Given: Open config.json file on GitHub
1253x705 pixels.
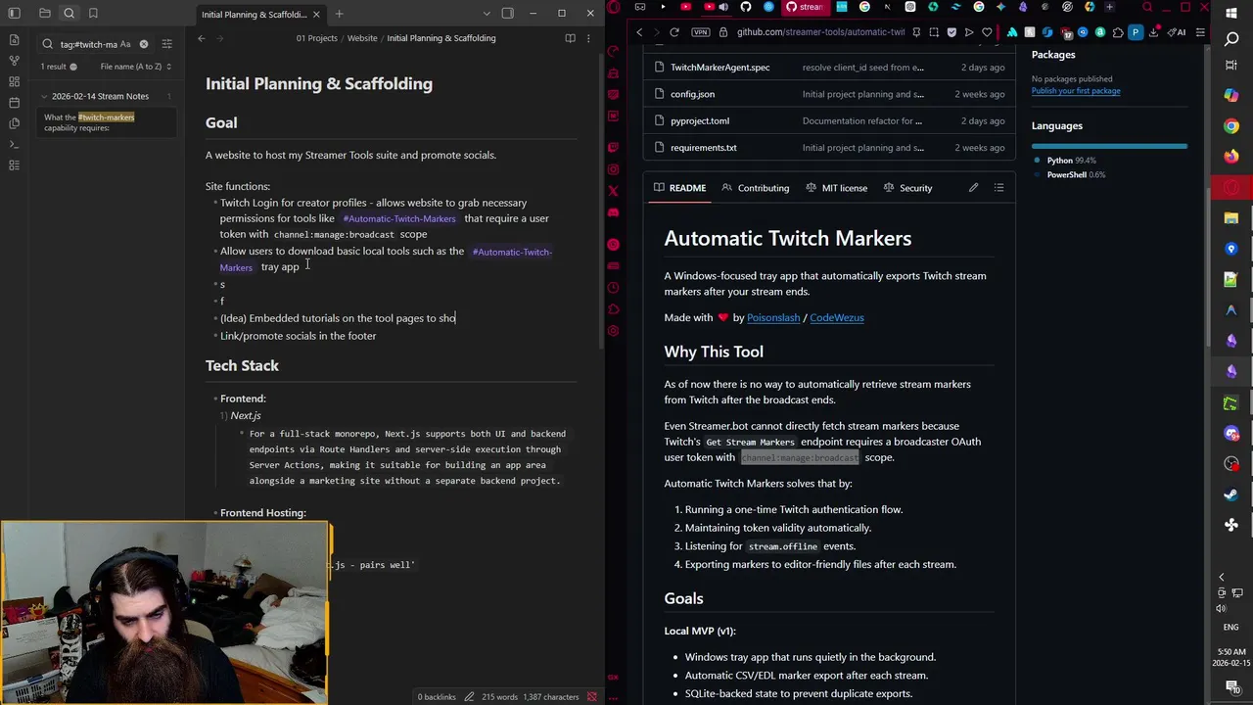Looking at the screenshot, I should tap(692, 94).
